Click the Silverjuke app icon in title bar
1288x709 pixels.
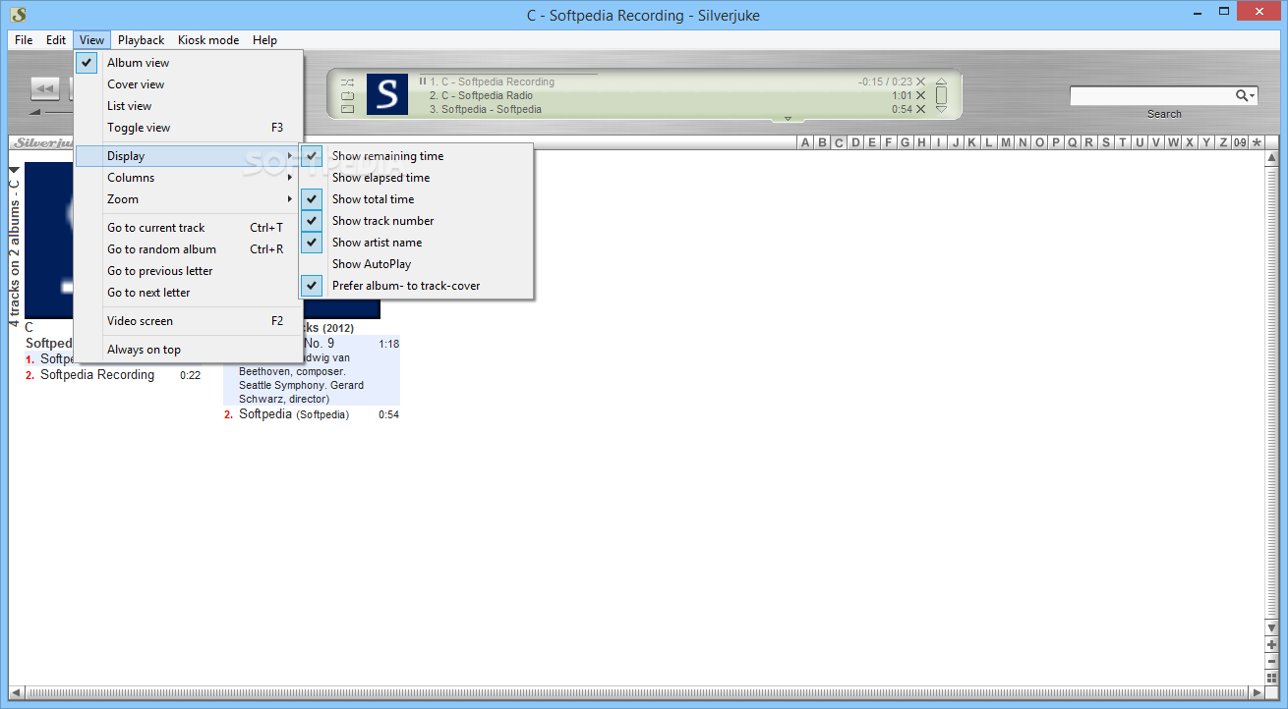pos(18,15)
